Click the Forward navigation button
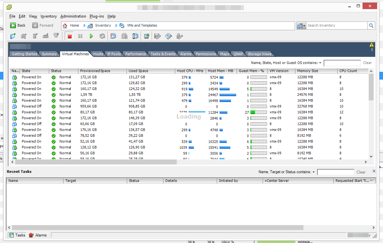The image size is (383, 243). [43, 25]
